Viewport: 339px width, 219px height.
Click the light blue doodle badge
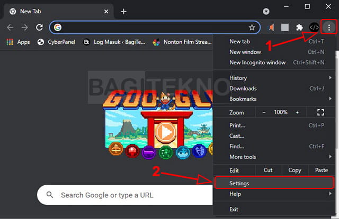(x=183, y=152)
